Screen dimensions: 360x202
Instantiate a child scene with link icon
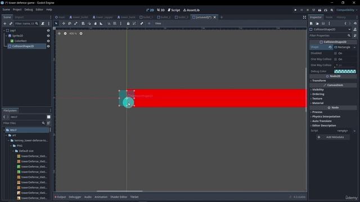coord(11,24)
